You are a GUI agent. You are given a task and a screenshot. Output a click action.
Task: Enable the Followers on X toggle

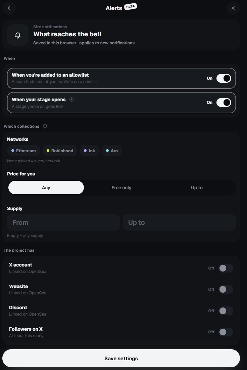[226, 332]
